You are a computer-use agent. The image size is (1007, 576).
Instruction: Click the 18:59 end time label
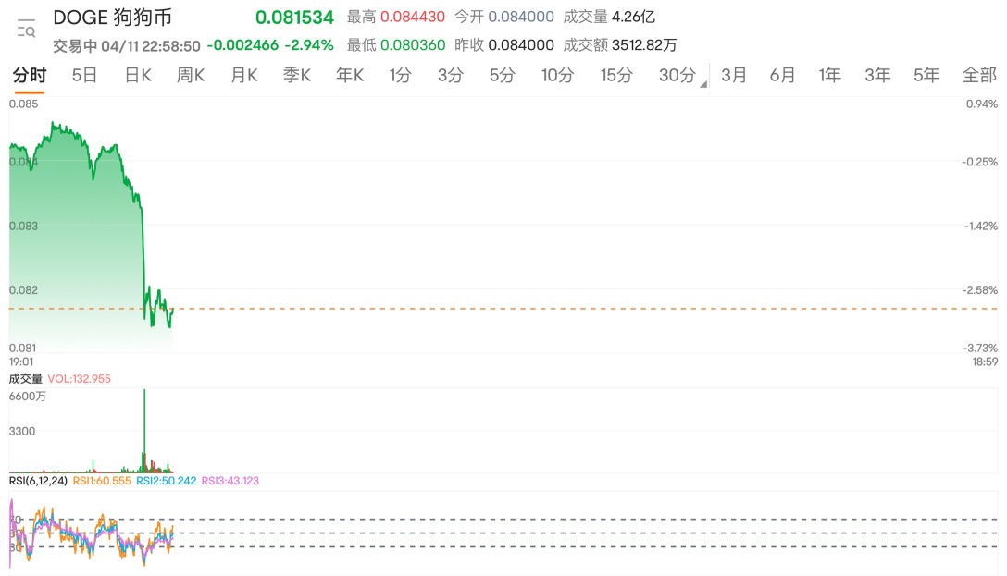point(985,362)
